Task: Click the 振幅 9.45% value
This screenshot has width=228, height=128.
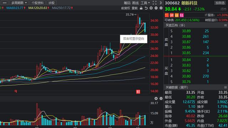Action: pyautogui.click(x=190, y=111)
